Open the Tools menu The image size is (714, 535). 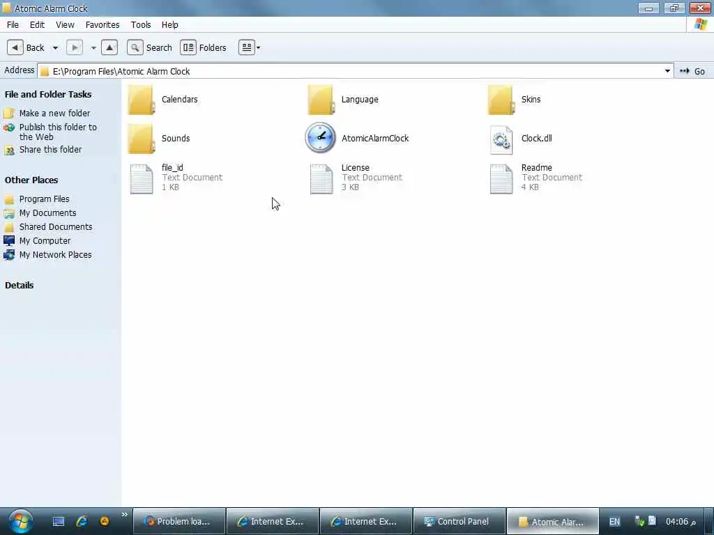tap(141, 24)
